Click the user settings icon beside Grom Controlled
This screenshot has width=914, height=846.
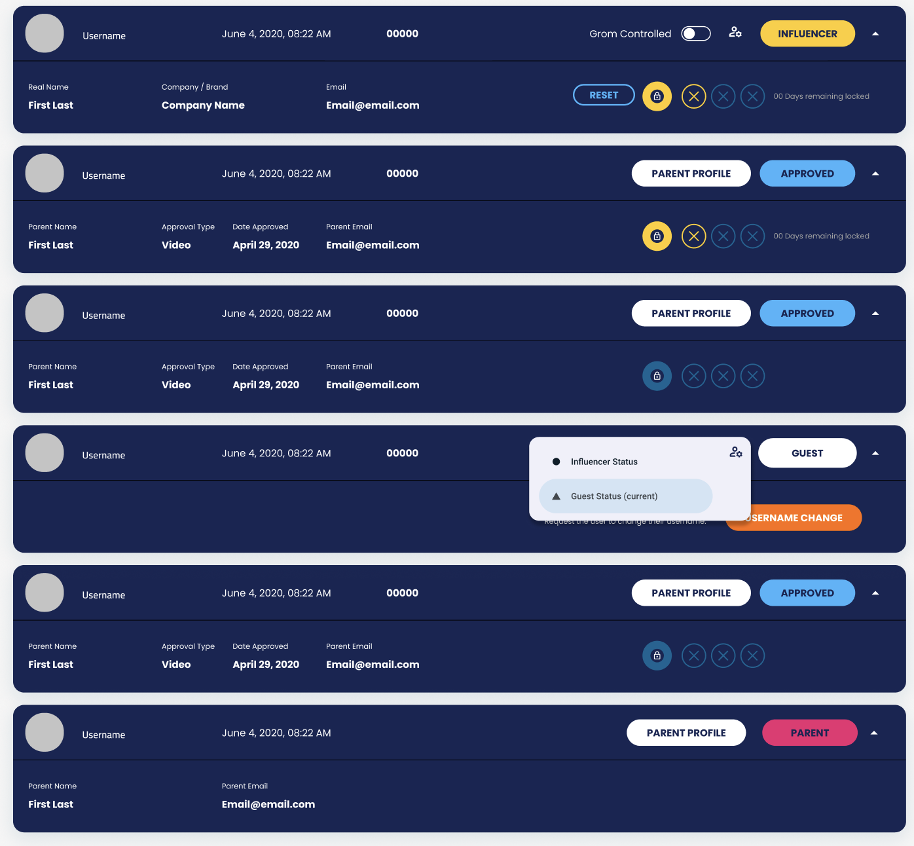[735, 33]
